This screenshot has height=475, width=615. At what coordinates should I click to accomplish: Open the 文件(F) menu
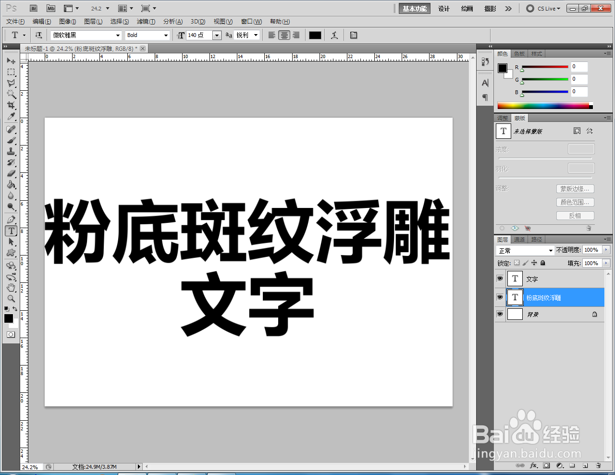pos(15,22)
